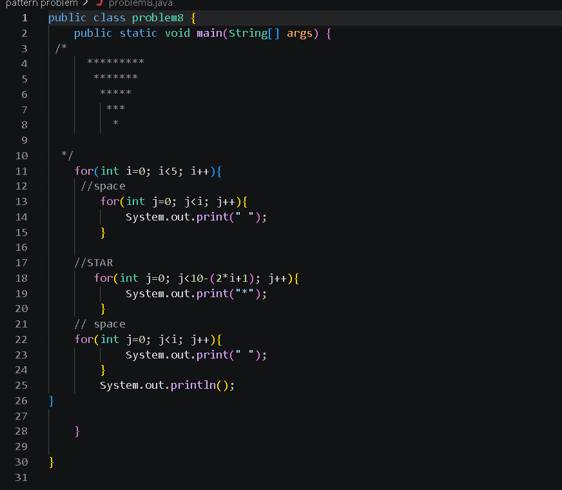Screen dimensions: 562x490
Task: Click the five-star row on line 6
Action: tap(116, 93)
